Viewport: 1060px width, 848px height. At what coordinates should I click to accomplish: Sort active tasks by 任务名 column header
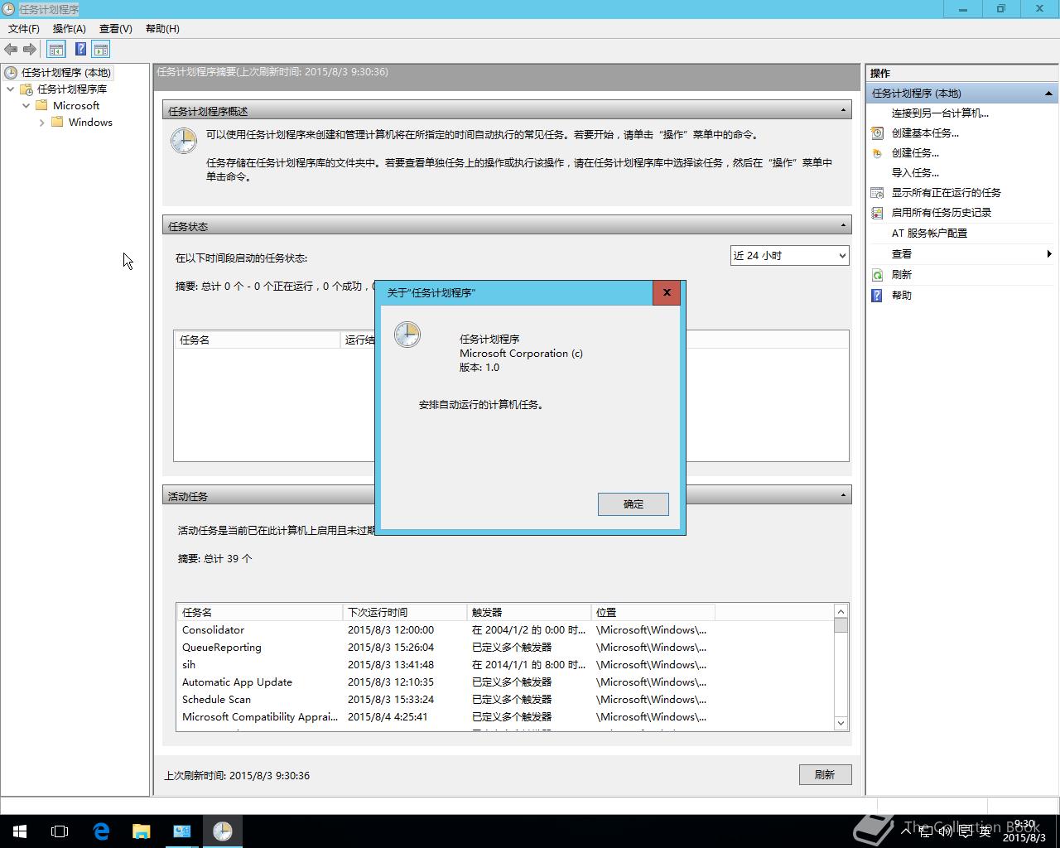tap(260, 612)
